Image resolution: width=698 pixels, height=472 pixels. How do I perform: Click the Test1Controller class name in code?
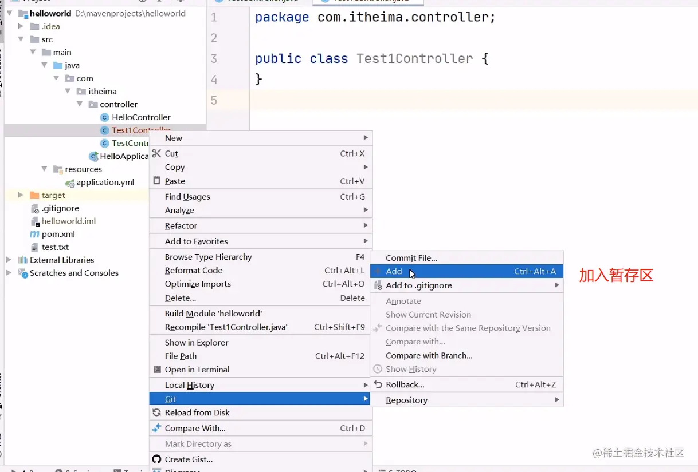click(414, 58)
